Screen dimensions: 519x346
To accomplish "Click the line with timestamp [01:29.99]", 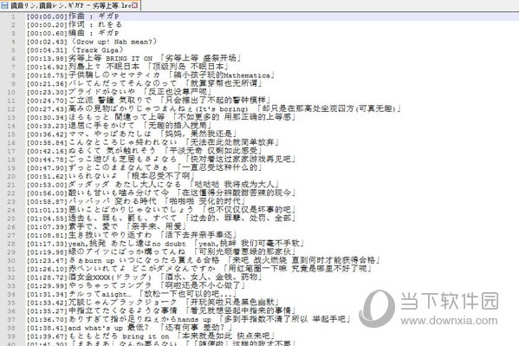I will 136,285.
